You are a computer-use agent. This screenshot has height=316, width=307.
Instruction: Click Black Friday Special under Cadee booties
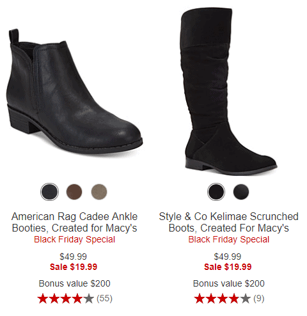[75, 239]
